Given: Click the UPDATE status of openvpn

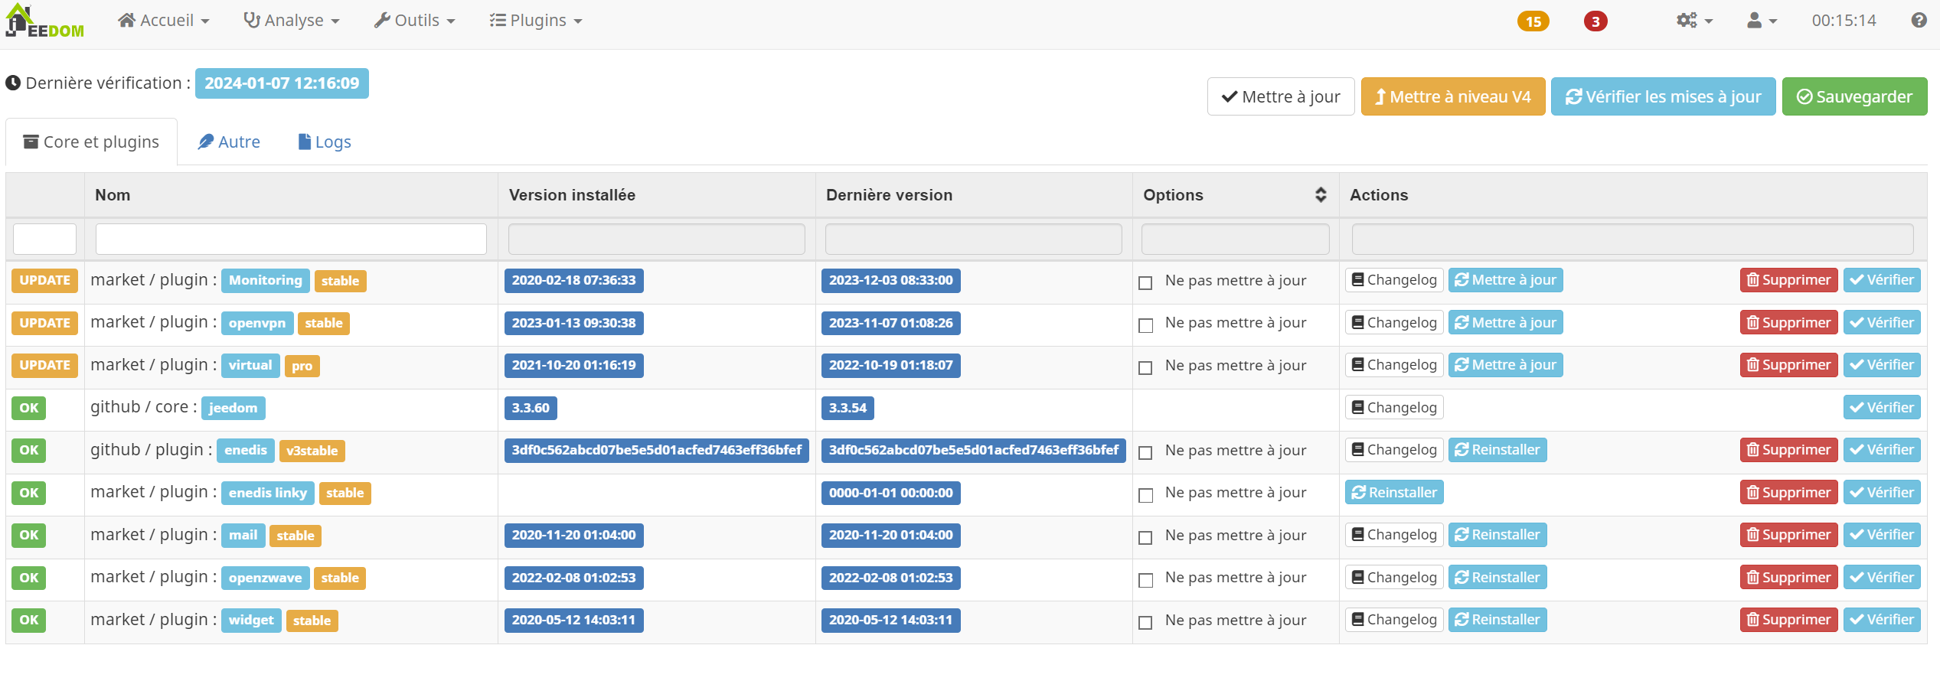Looking at the screenshot, I should (44, 323).
